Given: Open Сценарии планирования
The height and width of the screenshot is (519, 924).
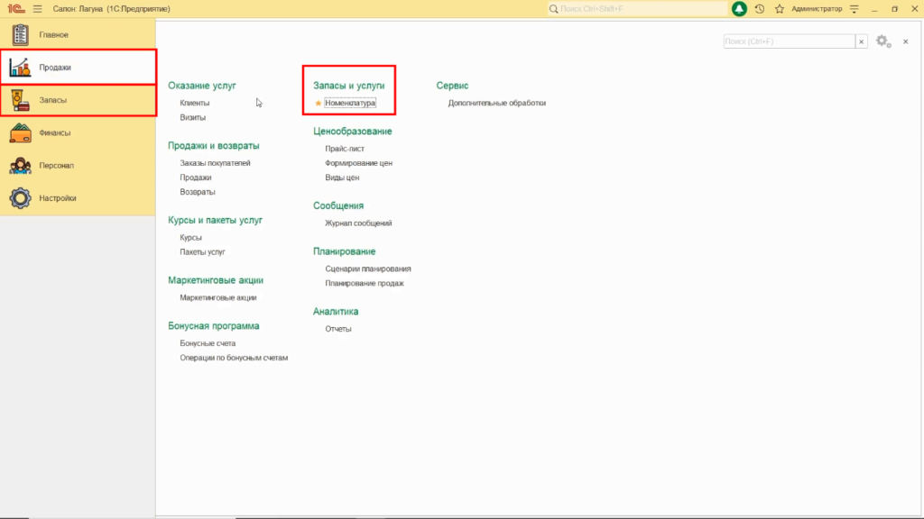Looking at the screenshot, I should tap(368, 269).
